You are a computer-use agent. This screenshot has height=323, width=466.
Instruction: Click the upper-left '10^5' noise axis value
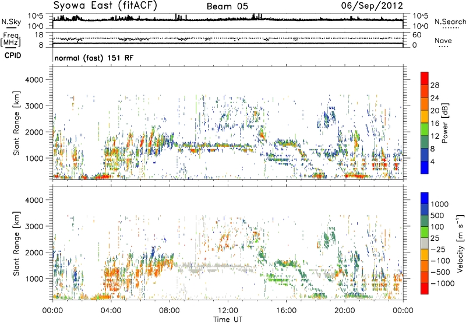36,16
